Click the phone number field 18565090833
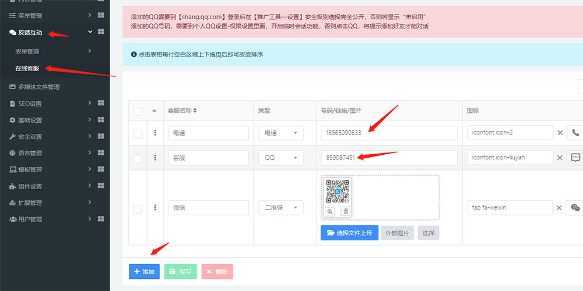The height and width of the screenshot is (291, 583). (389, 133)
